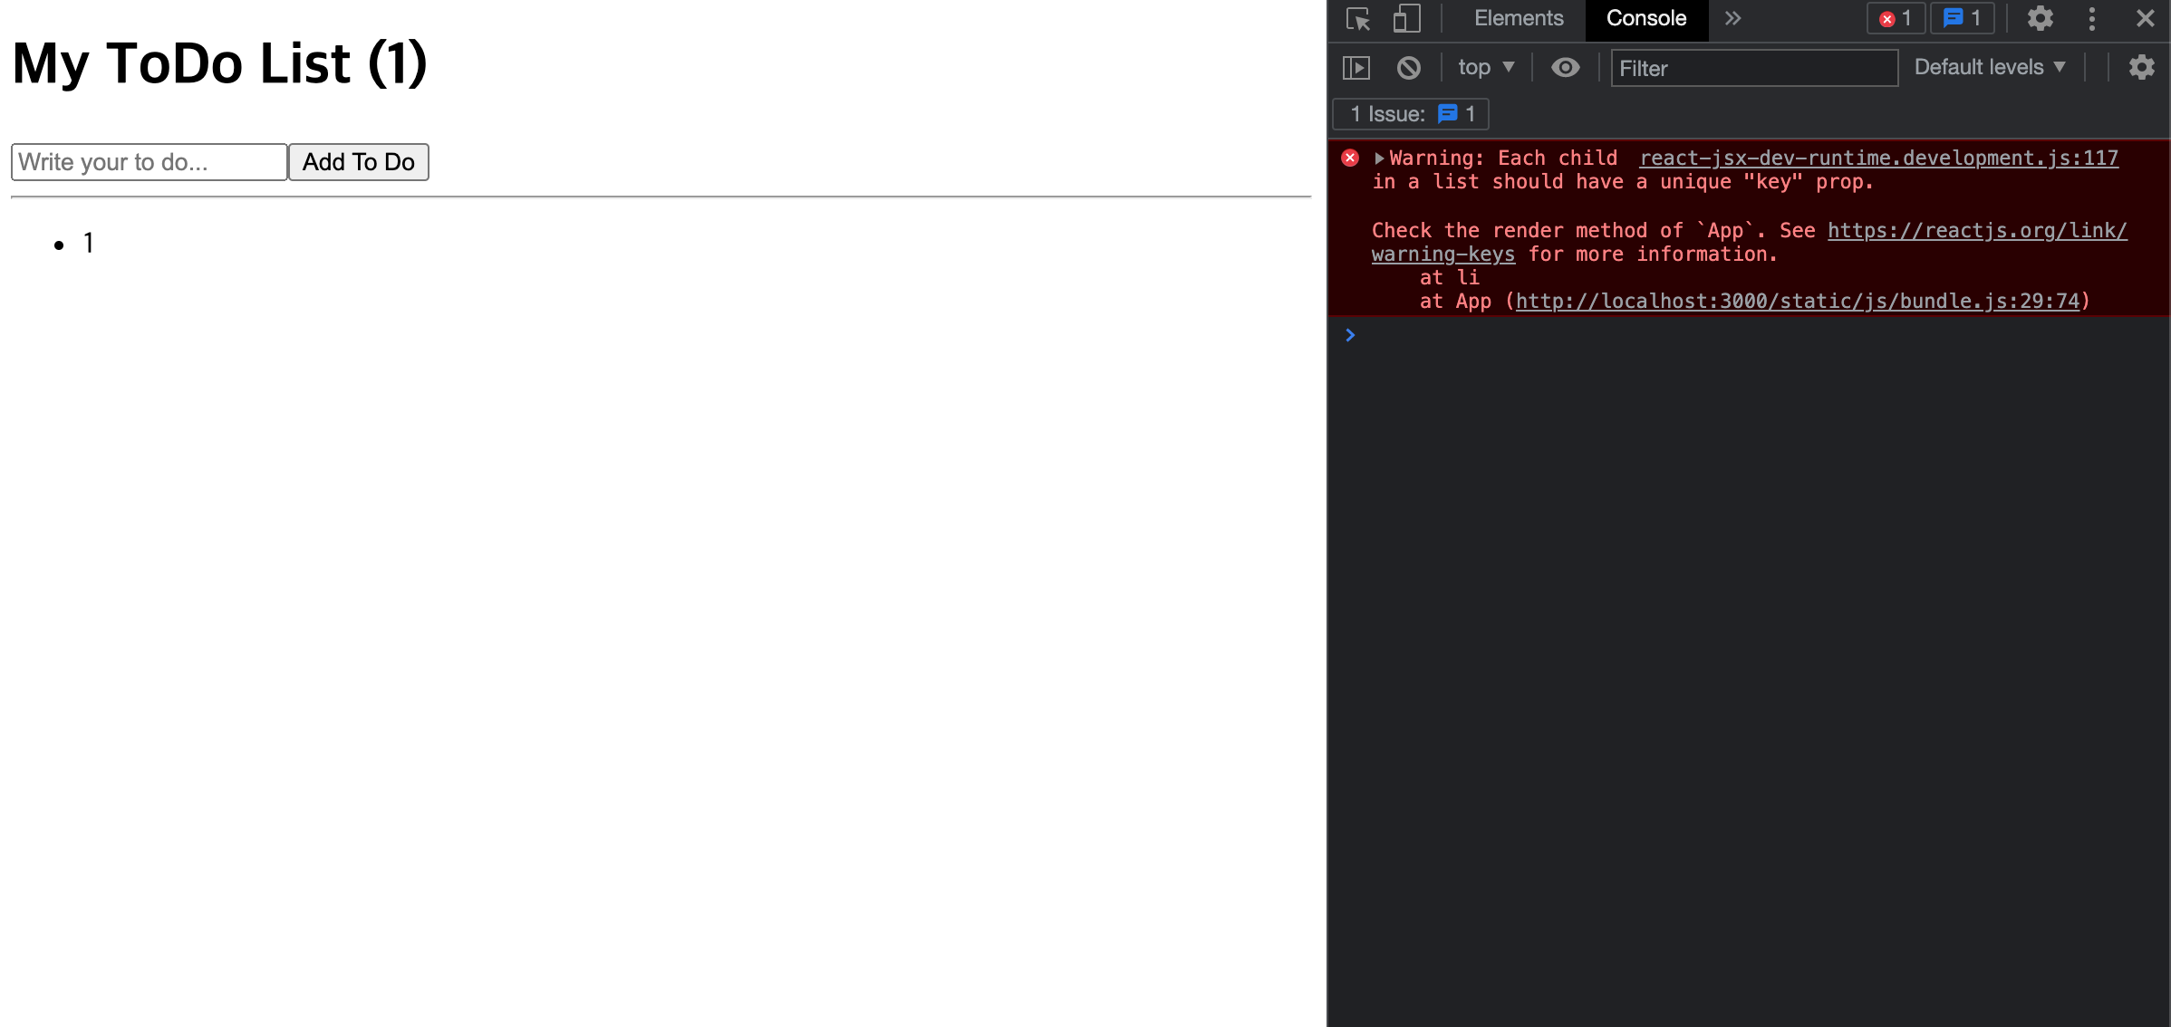
Task: Click the eye live expression icon
Action: 1565,68
